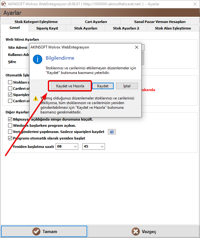Viewport: 200px width, 238px height.
Task: Cancel settings with the Vazgeç button
Action: pos(143,231)
